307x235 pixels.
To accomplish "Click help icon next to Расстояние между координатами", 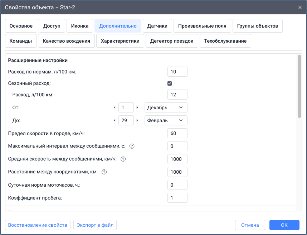I will pos(104,172).
